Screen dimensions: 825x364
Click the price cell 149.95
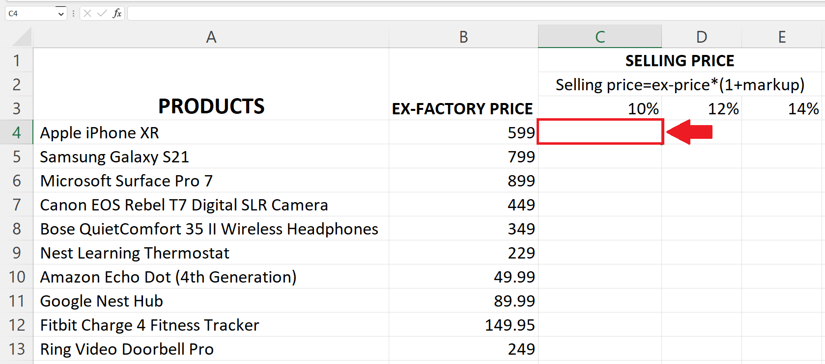pos(463,325)
